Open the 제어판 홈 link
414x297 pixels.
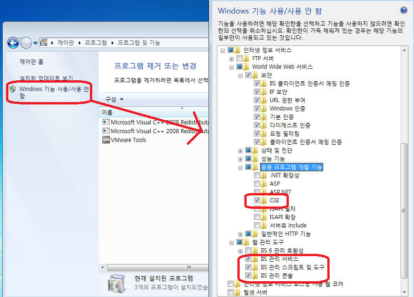(x=32, y=62)
